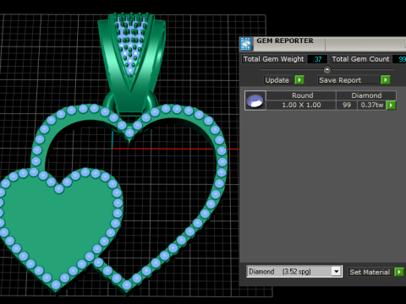Click the Gem Reporter panel icon
Screen dimensions: 406x304
[x=245, y=44]
